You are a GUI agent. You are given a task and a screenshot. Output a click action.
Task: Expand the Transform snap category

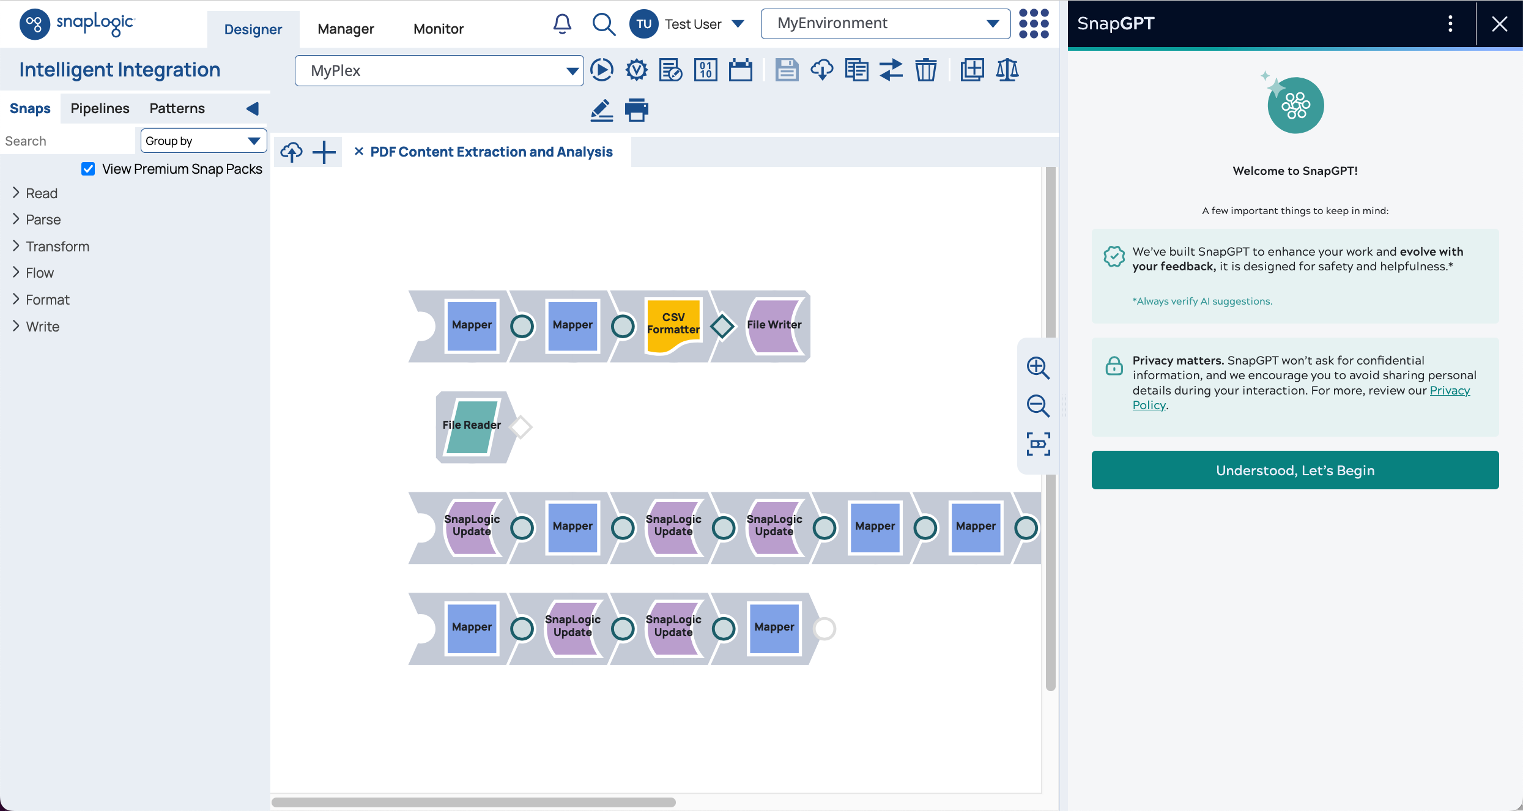pyautogui.click(x=57, y=246)
